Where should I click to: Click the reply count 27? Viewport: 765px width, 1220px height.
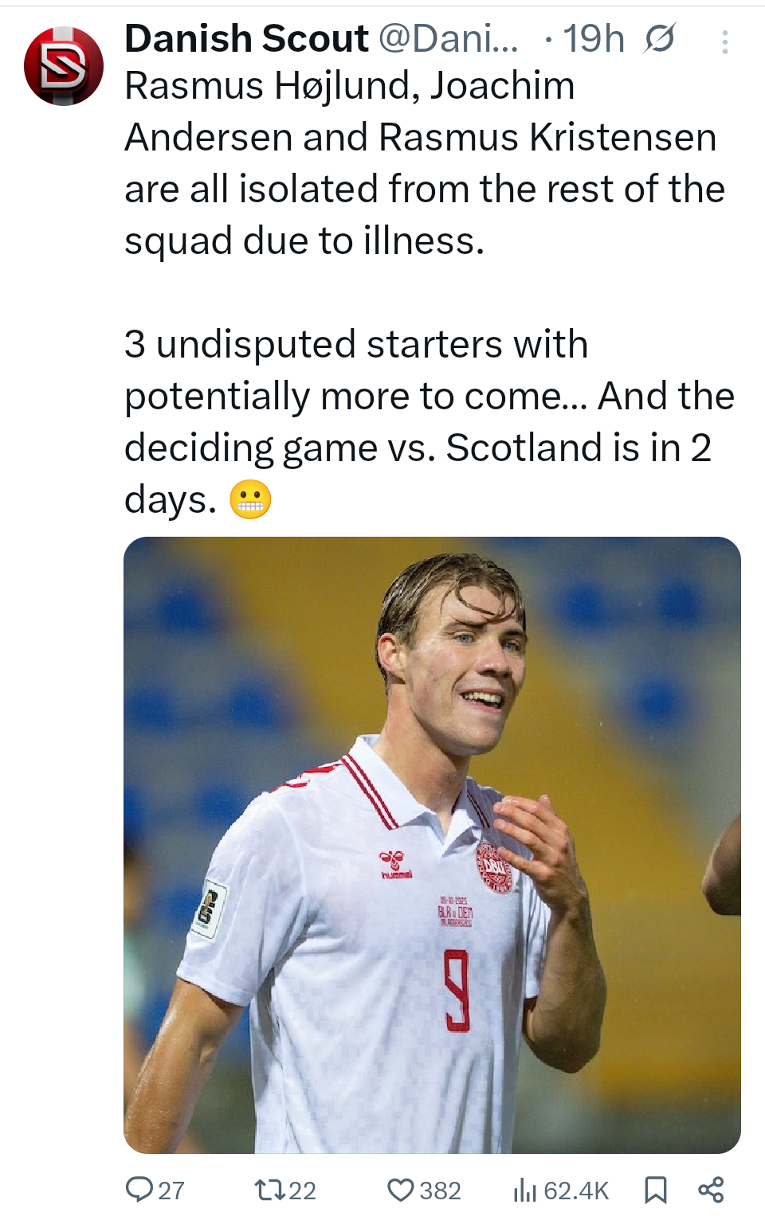tap(171, 1191)
